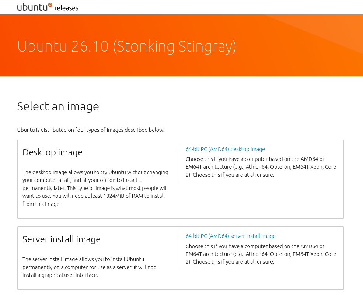The image size is (363, 295).
Task: Click the AMD64 description under the desktop image link
Action: (261, 167)
